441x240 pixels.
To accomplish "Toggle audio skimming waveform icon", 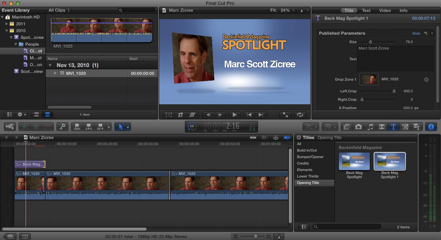I will [265, 138].
